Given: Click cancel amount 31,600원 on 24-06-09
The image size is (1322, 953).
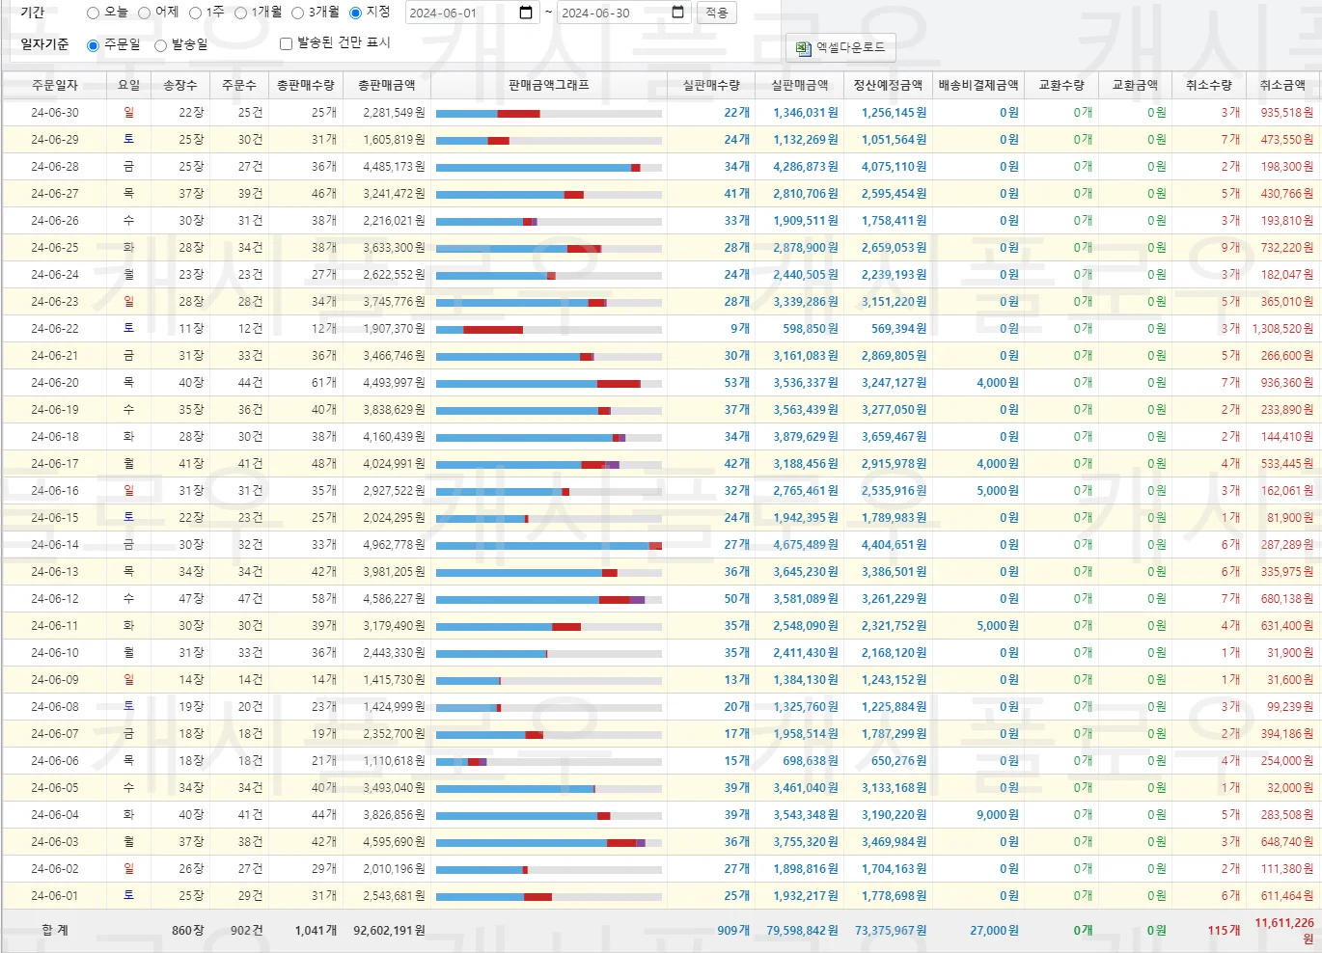Looking at the screenshot, I should [x=1290, y=680].
